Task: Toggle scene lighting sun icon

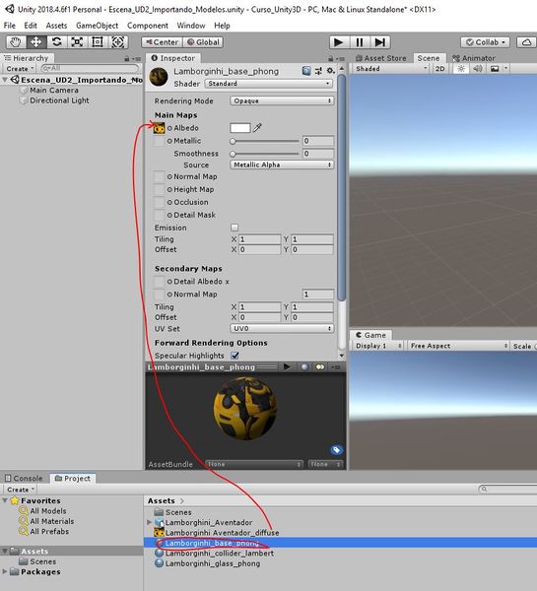Action: pos(461,69)
